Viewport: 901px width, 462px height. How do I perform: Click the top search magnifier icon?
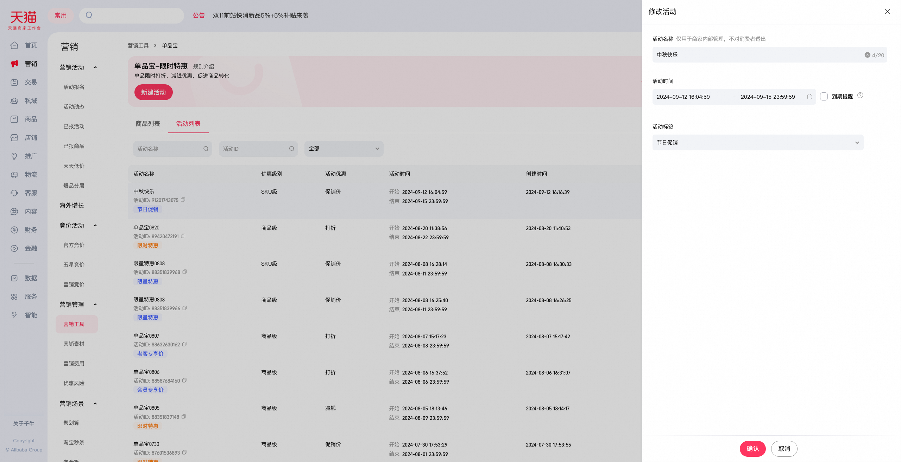tap(89, 15)
